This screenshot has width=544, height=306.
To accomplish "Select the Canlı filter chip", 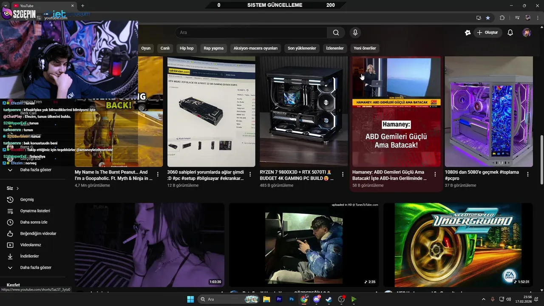I will click(165, 48).
